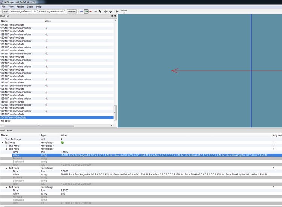Open the toolbar's view options down arrow
The image size is (282, 207).
(110, 12)
